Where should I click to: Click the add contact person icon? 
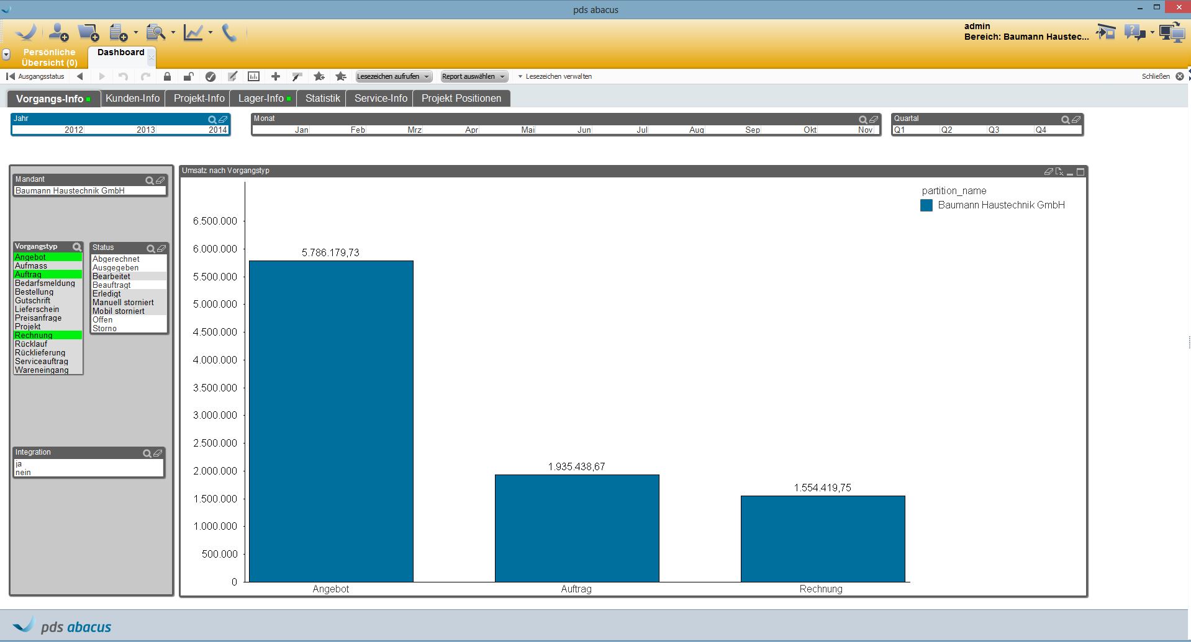(59, 33)
